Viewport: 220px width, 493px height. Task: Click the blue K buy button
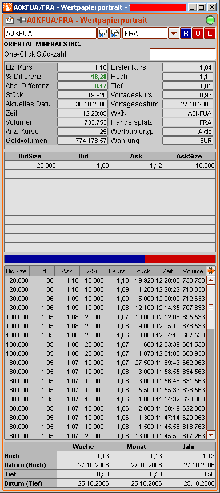(x=186, y=33)
